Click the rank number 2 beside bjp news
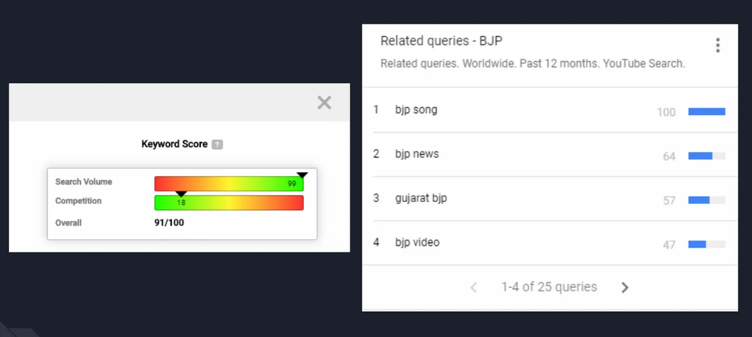The width and height of the screenshot is (752, 337). pos(376,154)
